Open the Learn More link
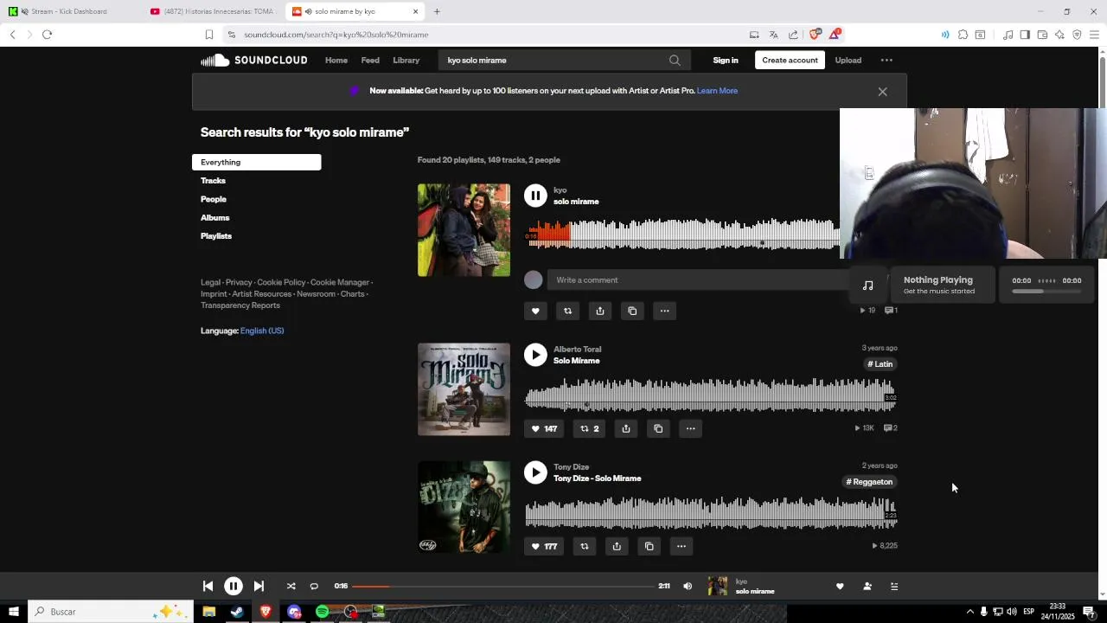This screenshot has width=1107, height=623. pyautogui.click(x=717, y=91)
